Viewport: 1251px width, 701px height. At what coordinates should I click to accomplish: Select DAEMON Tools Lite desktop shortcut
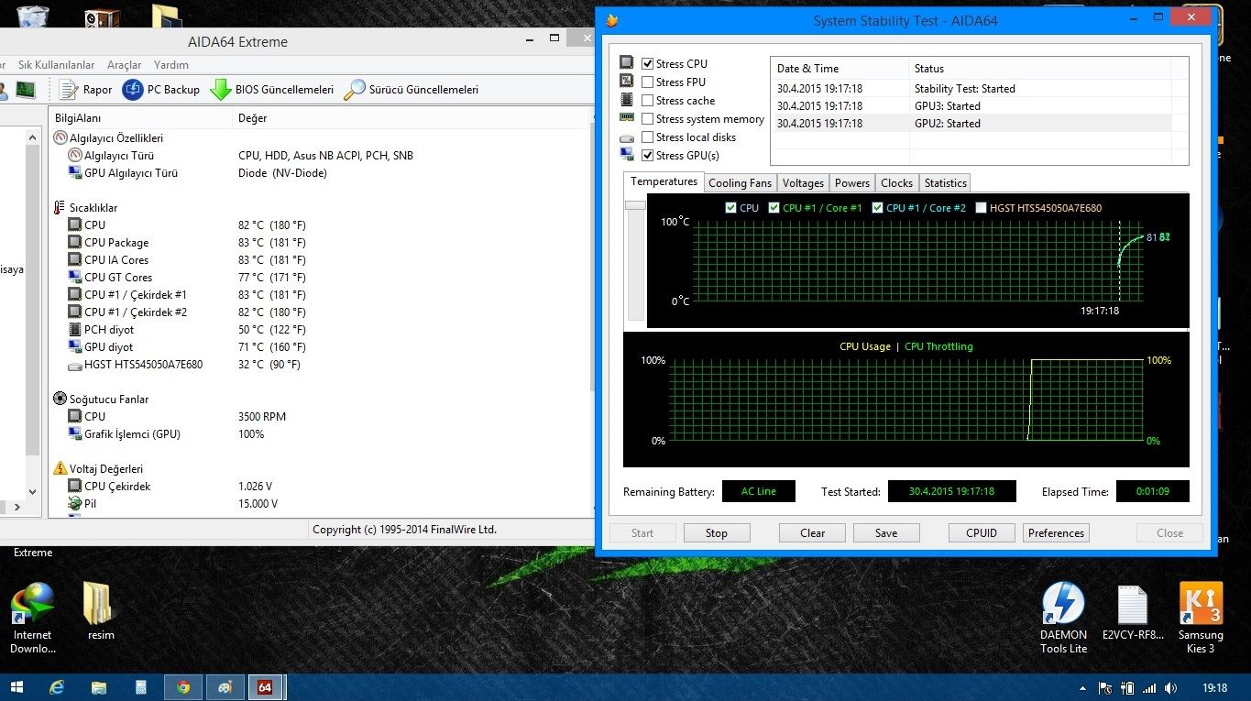[1063, 619]
